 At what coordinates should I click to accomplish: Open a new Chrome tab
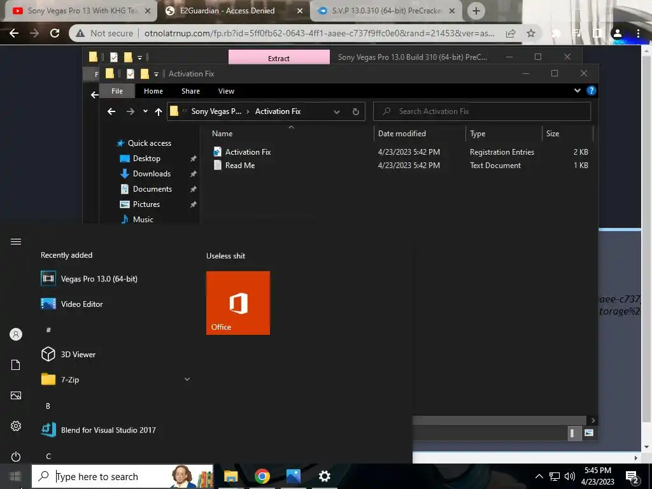(476, 11)
